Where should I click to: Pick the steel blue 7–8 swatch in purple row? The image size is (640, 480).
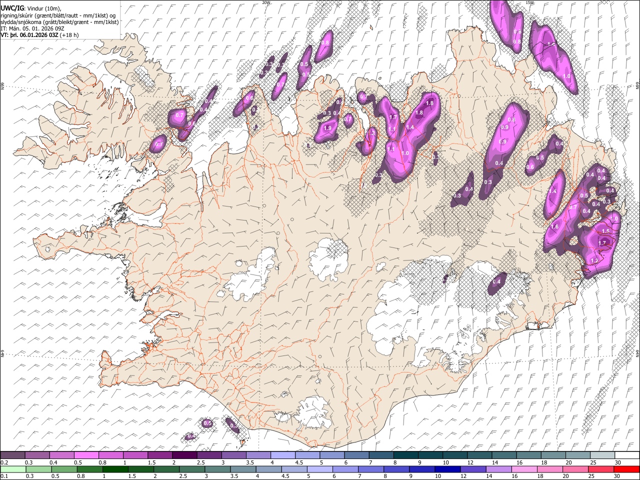point(381,455)
